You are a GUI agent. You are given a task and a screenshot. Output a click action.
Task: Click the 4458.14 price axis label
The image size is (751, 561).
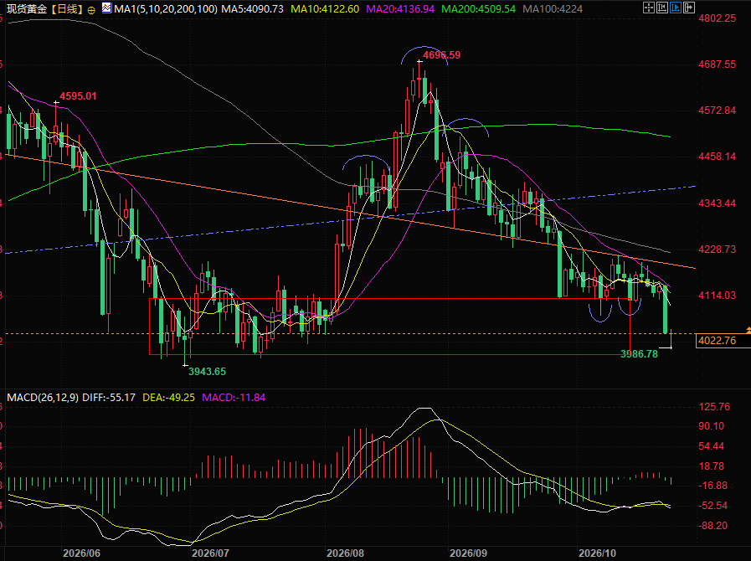717,157
